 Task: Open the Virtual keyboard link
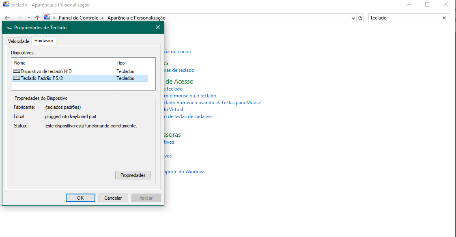click(174, 110)
